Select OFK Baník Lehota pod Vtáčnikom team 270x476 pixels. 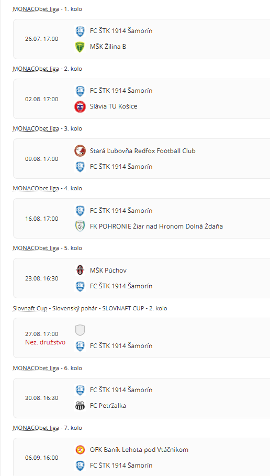139,450
